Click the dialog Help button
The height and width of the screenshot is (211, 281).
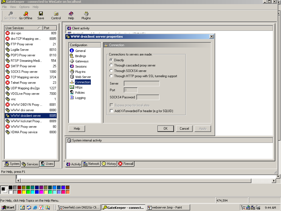coord(77,129)
